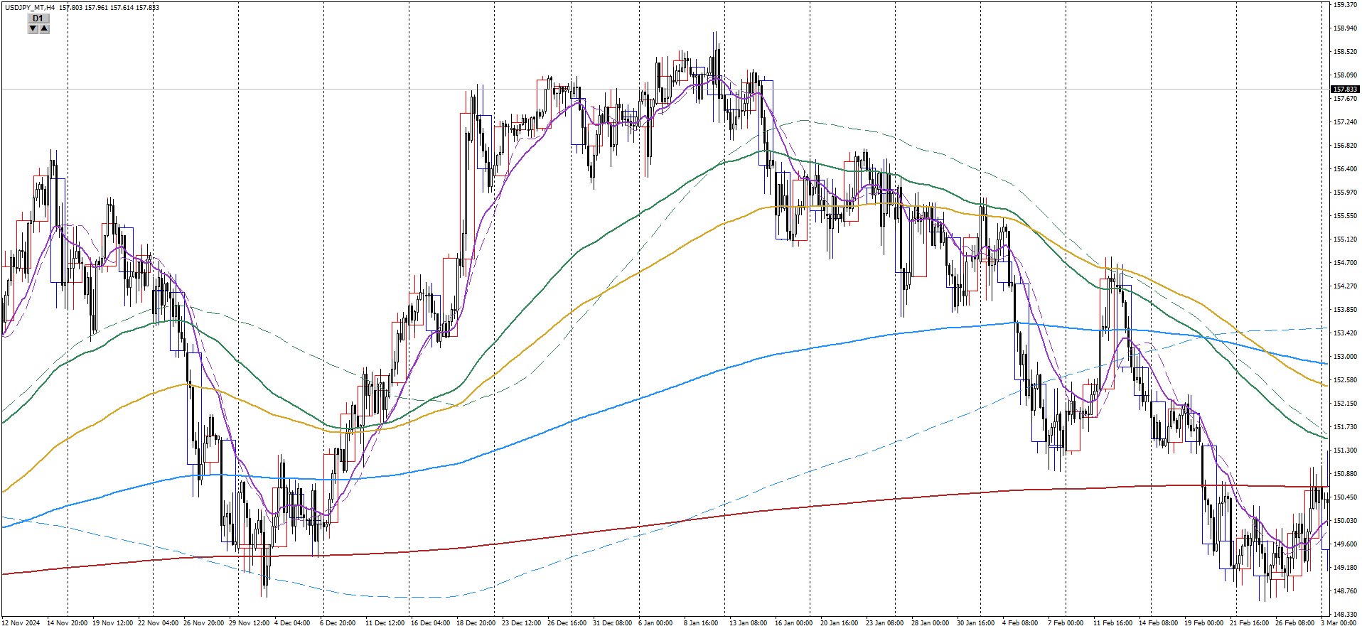Click time axis label 19 Feb 00:00

point(1204,623)
